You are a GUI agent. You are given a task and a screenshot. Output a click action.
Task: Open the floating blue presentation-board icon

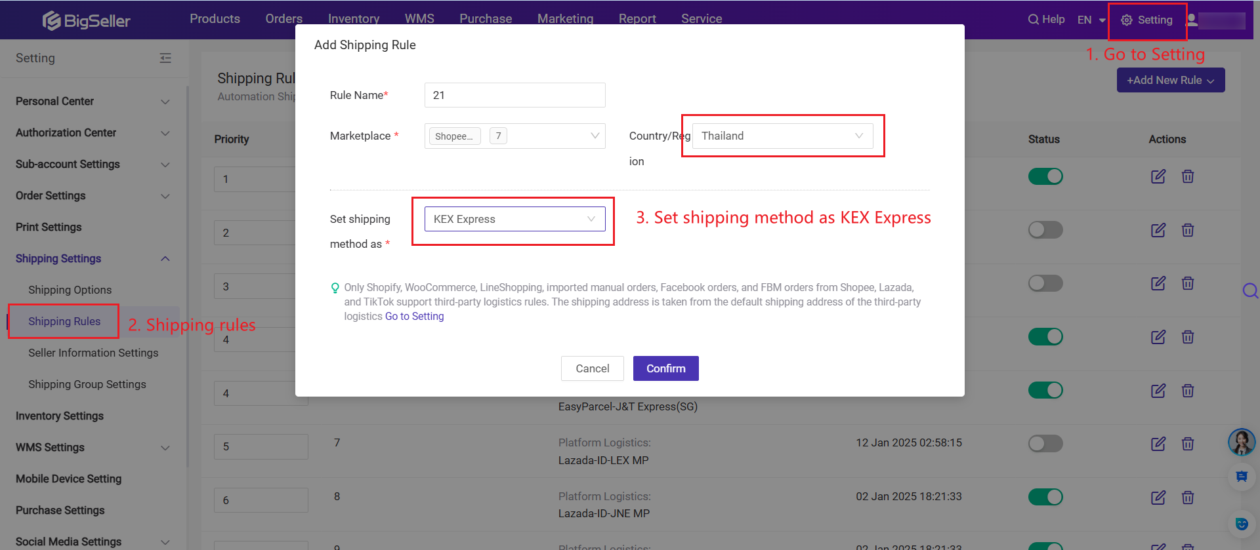(x=1242, y=477)
